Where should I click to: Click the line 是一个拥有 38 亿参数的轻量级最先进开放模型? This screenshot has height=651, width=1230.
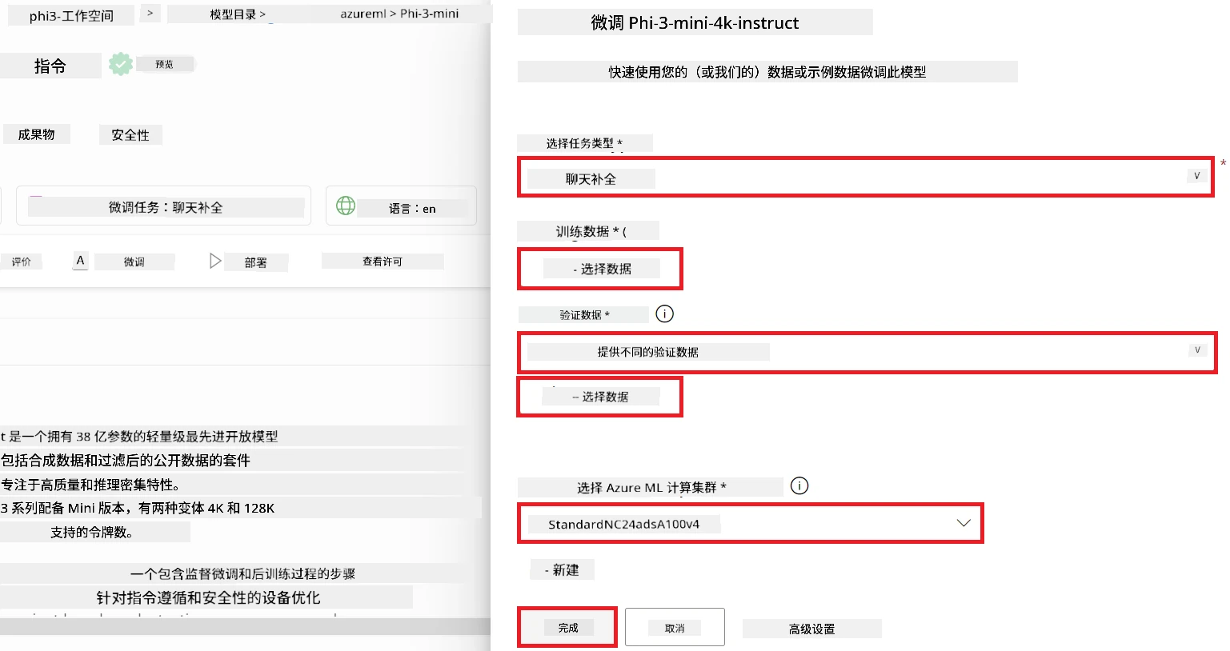click(x=144, y=437)
